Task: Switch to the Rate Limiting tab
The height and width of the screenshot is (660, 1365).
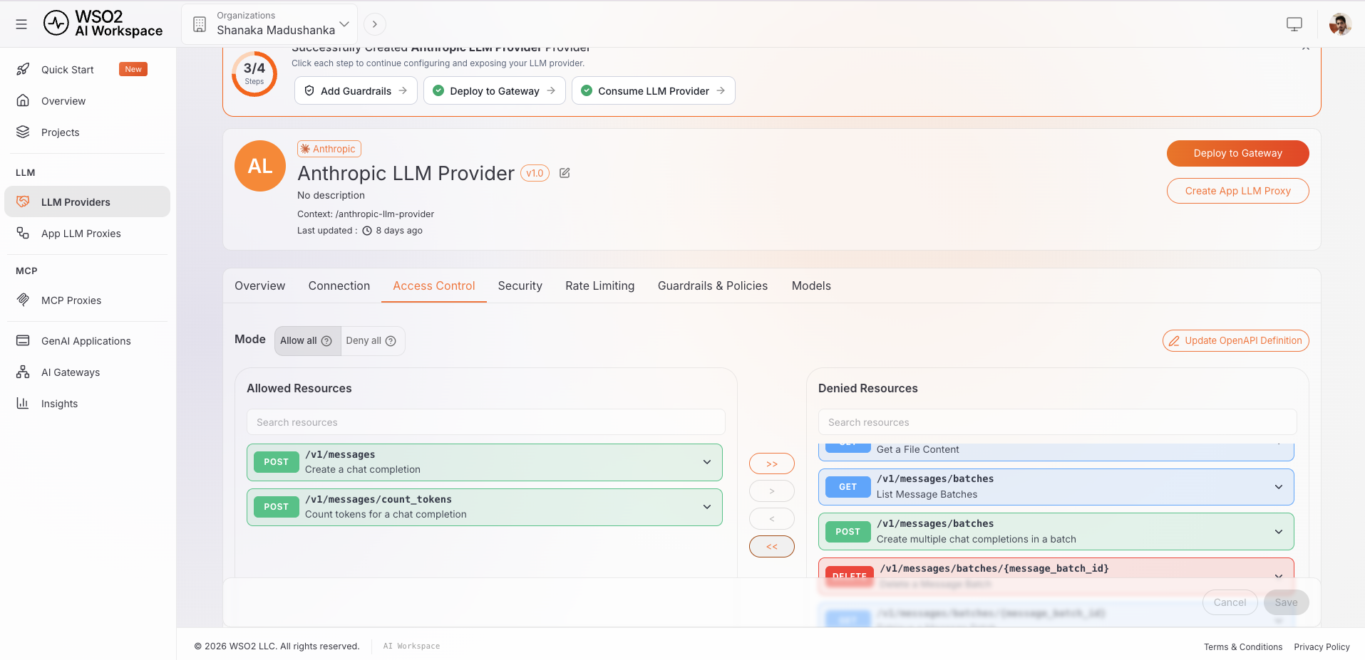Action: 600,286
